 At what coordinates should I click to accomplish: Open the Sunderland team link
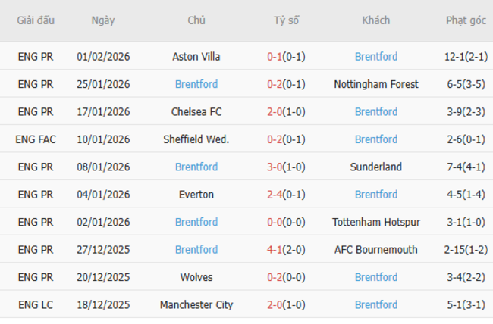click(x=375, y=167)
